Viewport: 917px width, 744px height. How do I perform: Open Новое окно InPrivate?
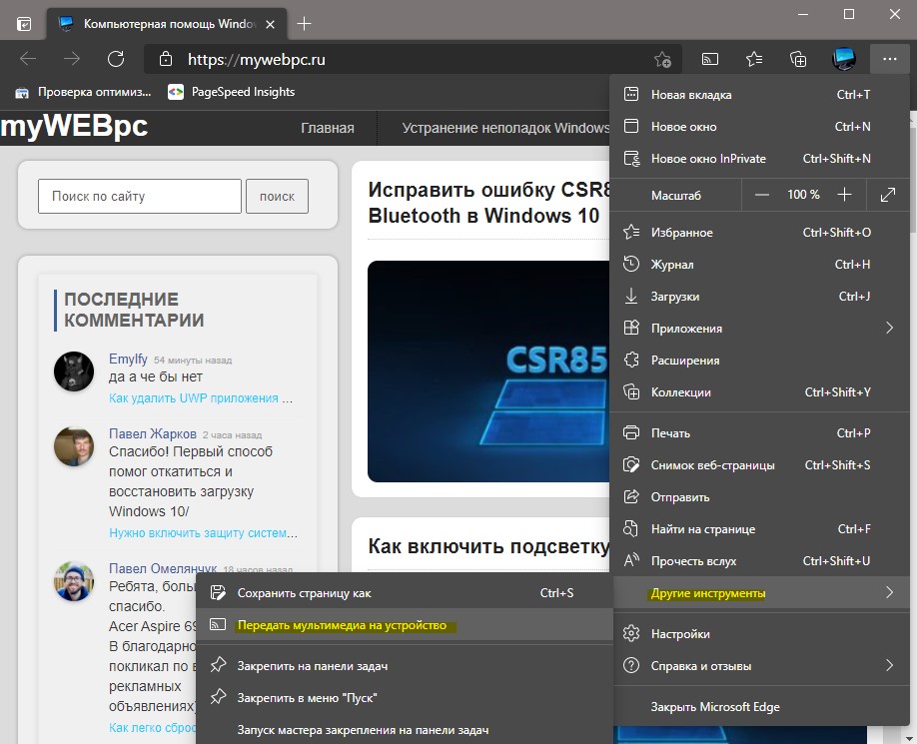(758, 159)
